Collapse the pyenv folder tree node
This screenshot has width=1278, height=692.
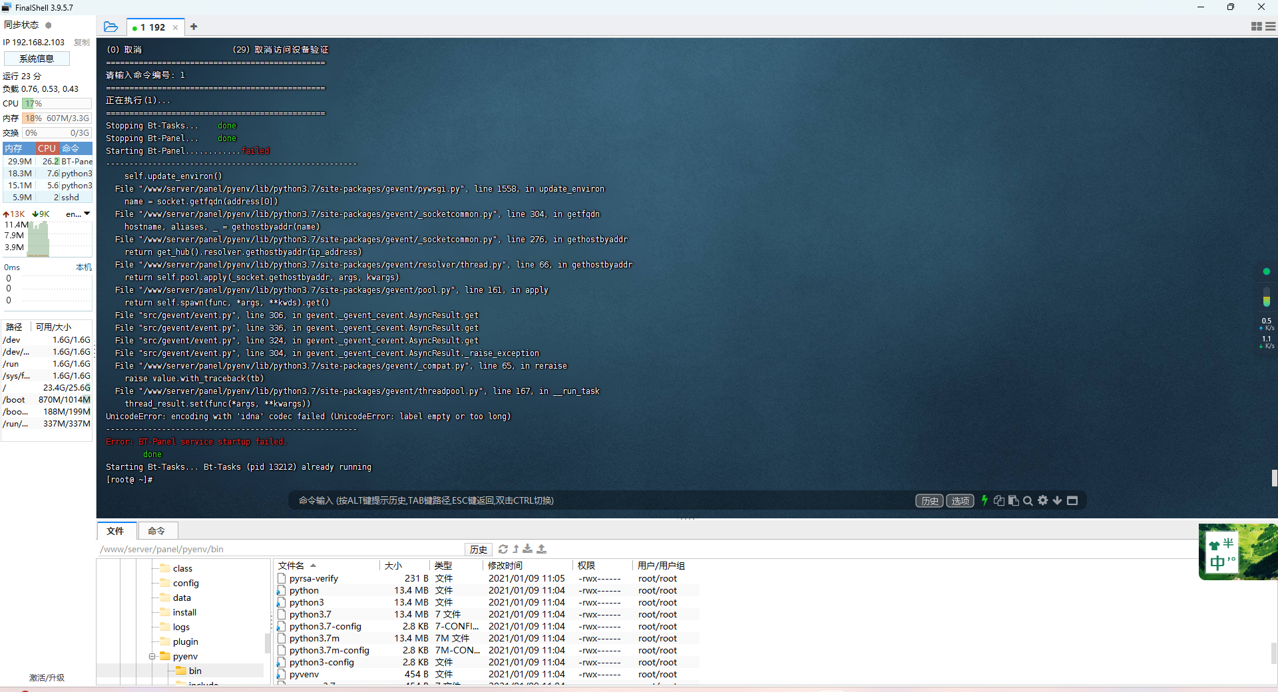[x=152, y=656]
